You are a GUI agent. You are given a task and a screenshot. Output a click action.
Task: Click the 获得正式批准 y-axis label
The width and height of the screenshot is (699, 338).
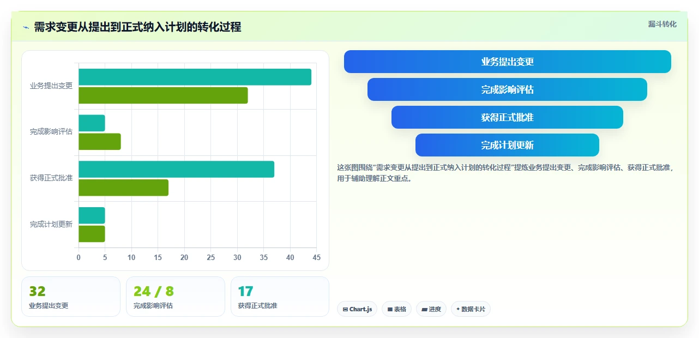click(x=51, y=178)
